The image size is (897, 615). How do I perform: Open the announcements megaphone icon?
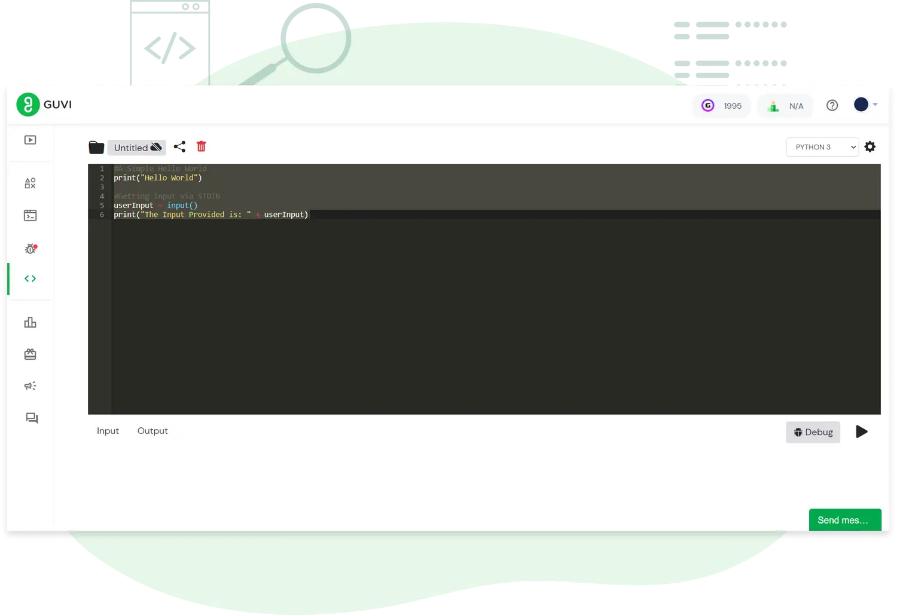[30, 386]
